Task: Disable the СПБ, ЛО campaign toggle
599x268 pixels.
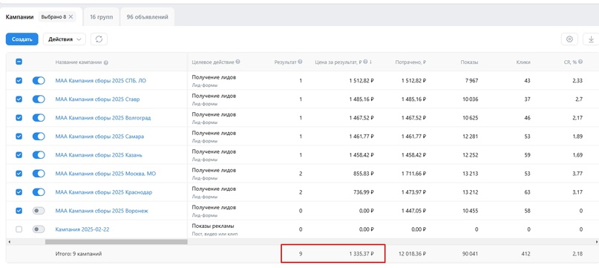Action: tap(39, 81)
